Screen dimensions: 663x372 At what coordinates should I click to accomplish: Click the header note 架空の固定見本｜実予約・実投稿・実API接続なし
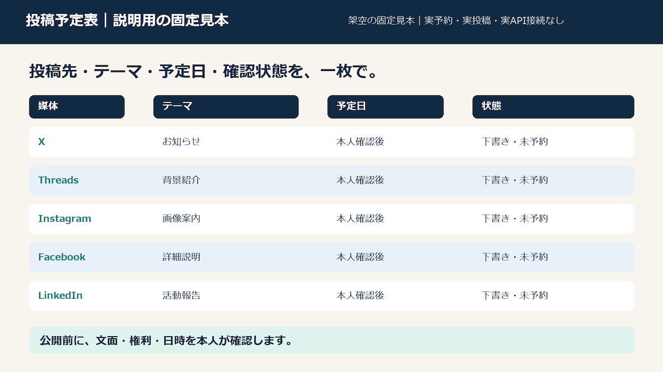click(456, 21)
